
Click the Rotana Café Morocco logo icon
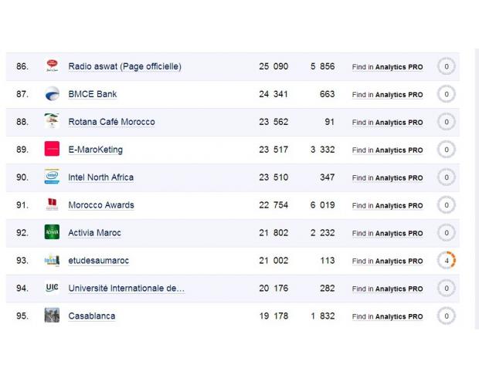tap(52, 121)
